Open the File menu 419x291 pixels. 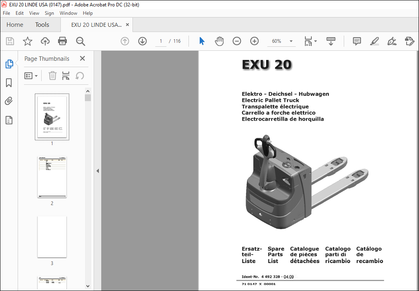[x=6, y=13]
